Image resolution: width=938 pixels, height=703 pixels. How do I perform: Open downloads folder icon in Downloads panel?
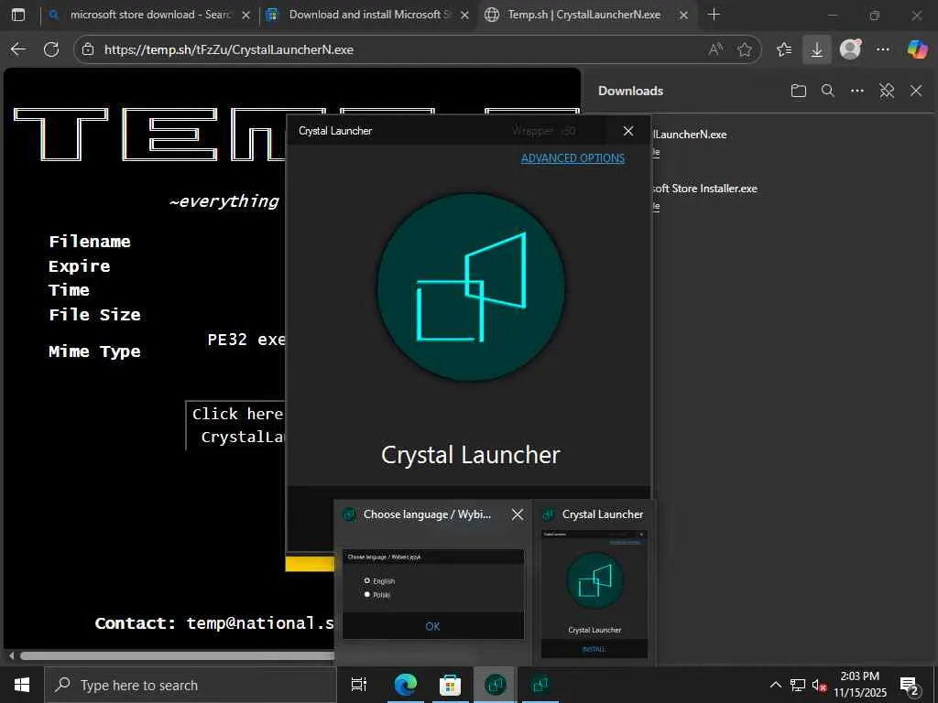[799, 91]
